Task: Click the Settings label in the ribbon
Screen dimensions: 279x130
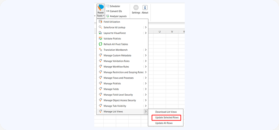Action: 136,13
